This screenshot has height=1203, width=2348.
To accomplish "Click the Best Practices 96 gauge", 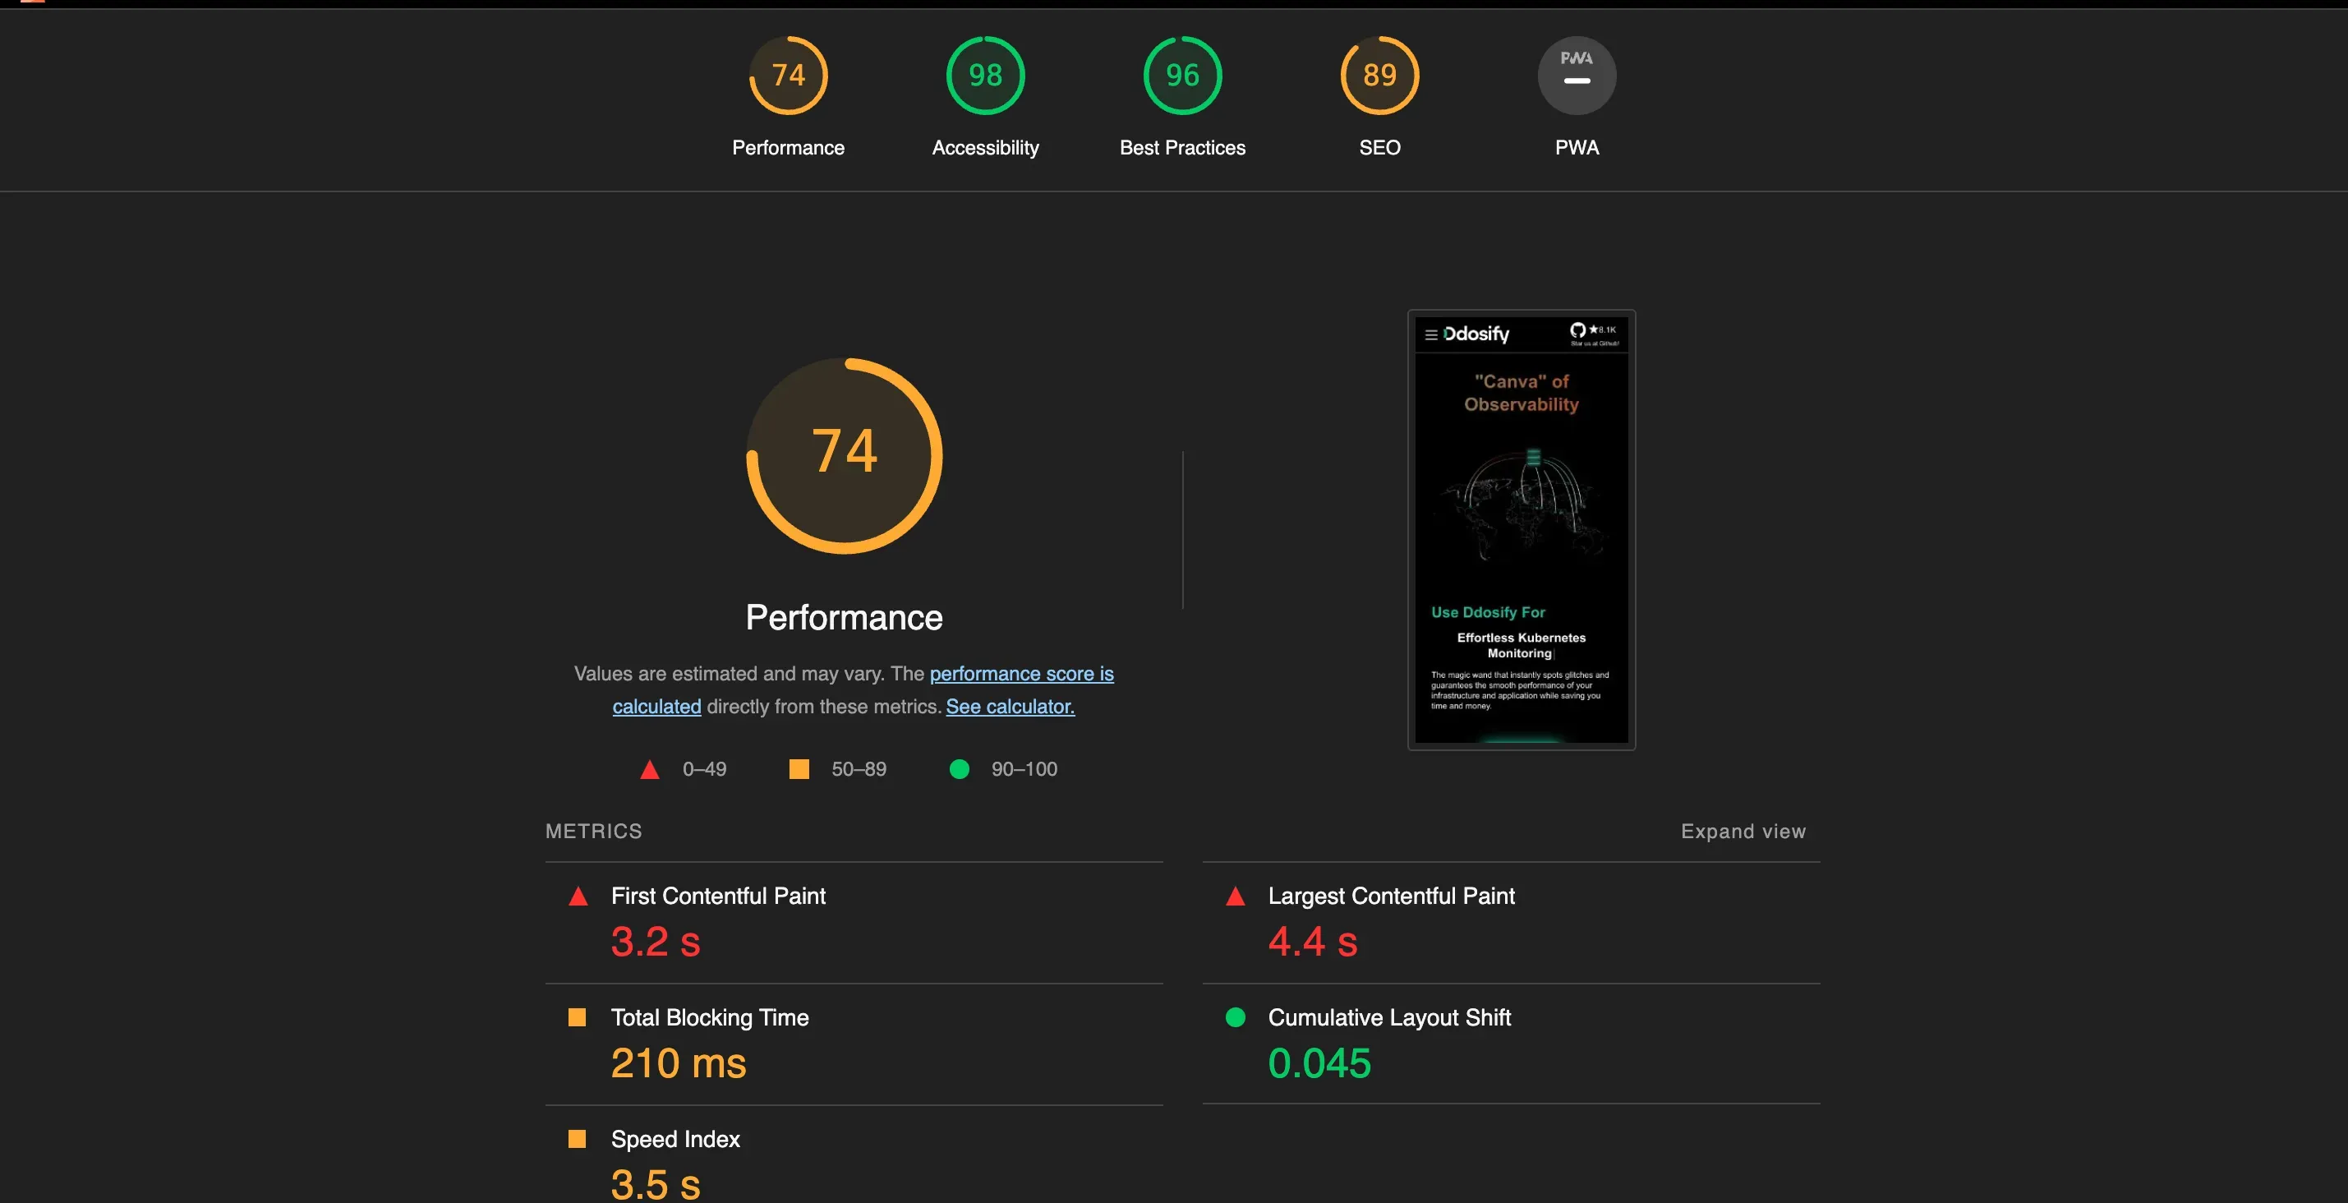I will 1182,76.
